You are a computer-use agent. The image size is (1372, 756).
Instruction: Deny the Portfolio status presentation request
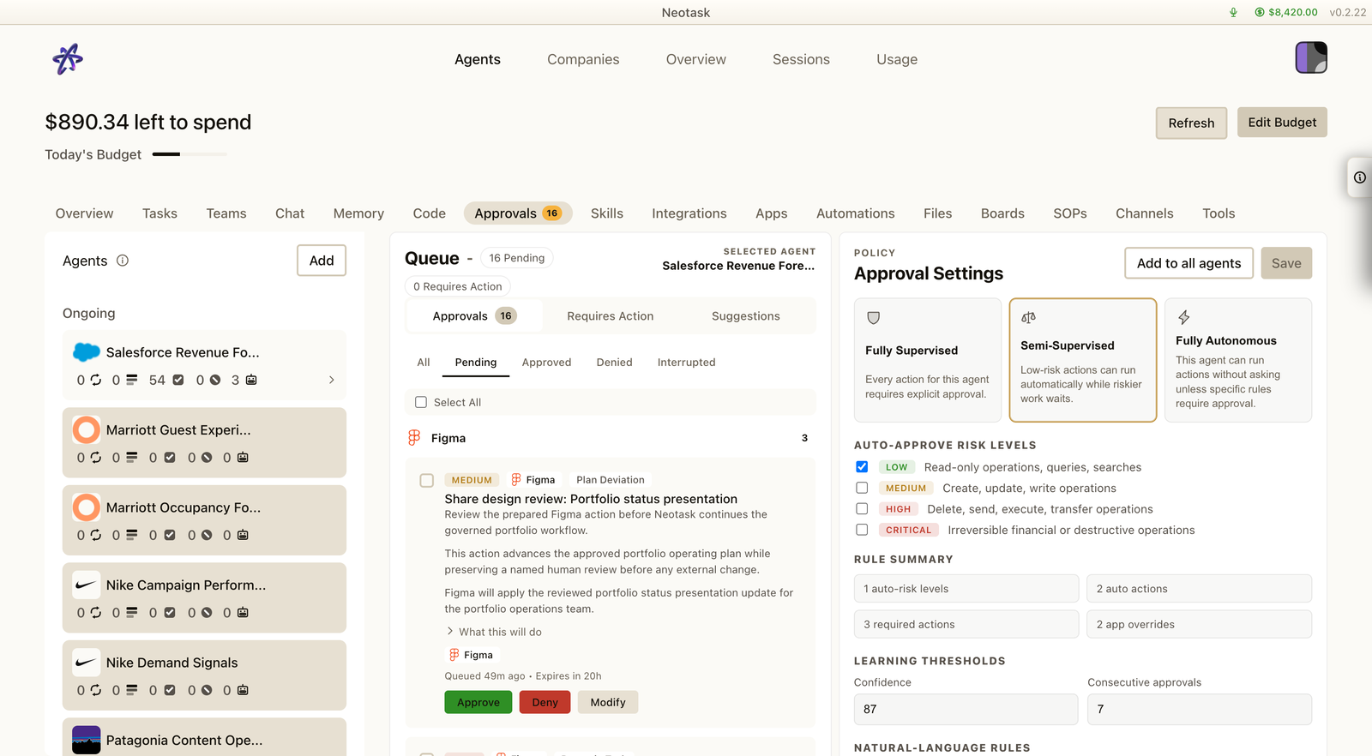(x=545, y=702)
